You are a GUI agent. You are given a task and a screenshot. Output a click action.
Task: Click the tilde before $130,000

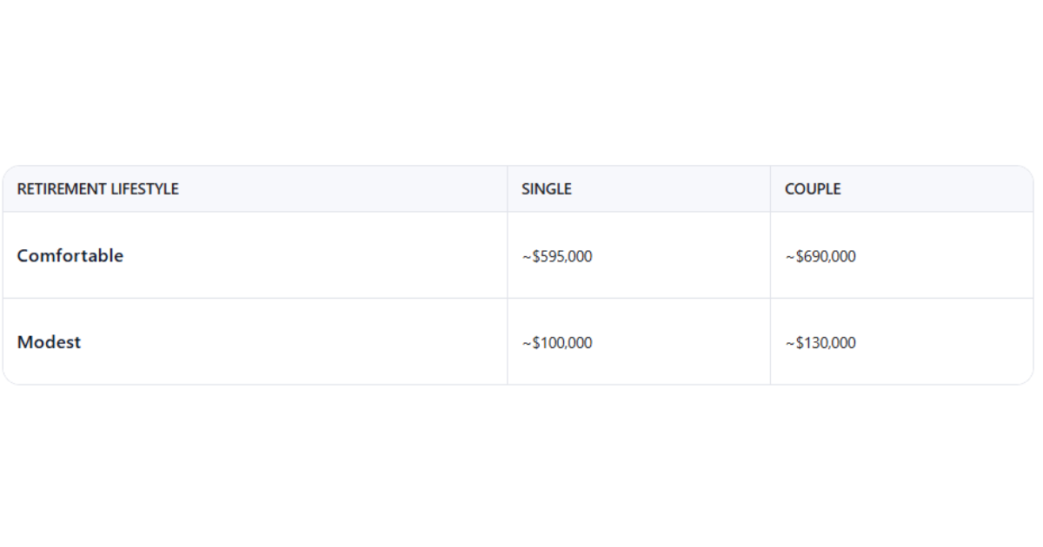tap(790, 344)
